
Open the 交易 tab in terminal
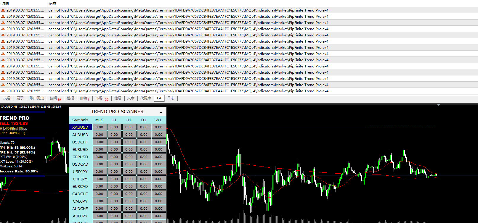tap(7, 98)
